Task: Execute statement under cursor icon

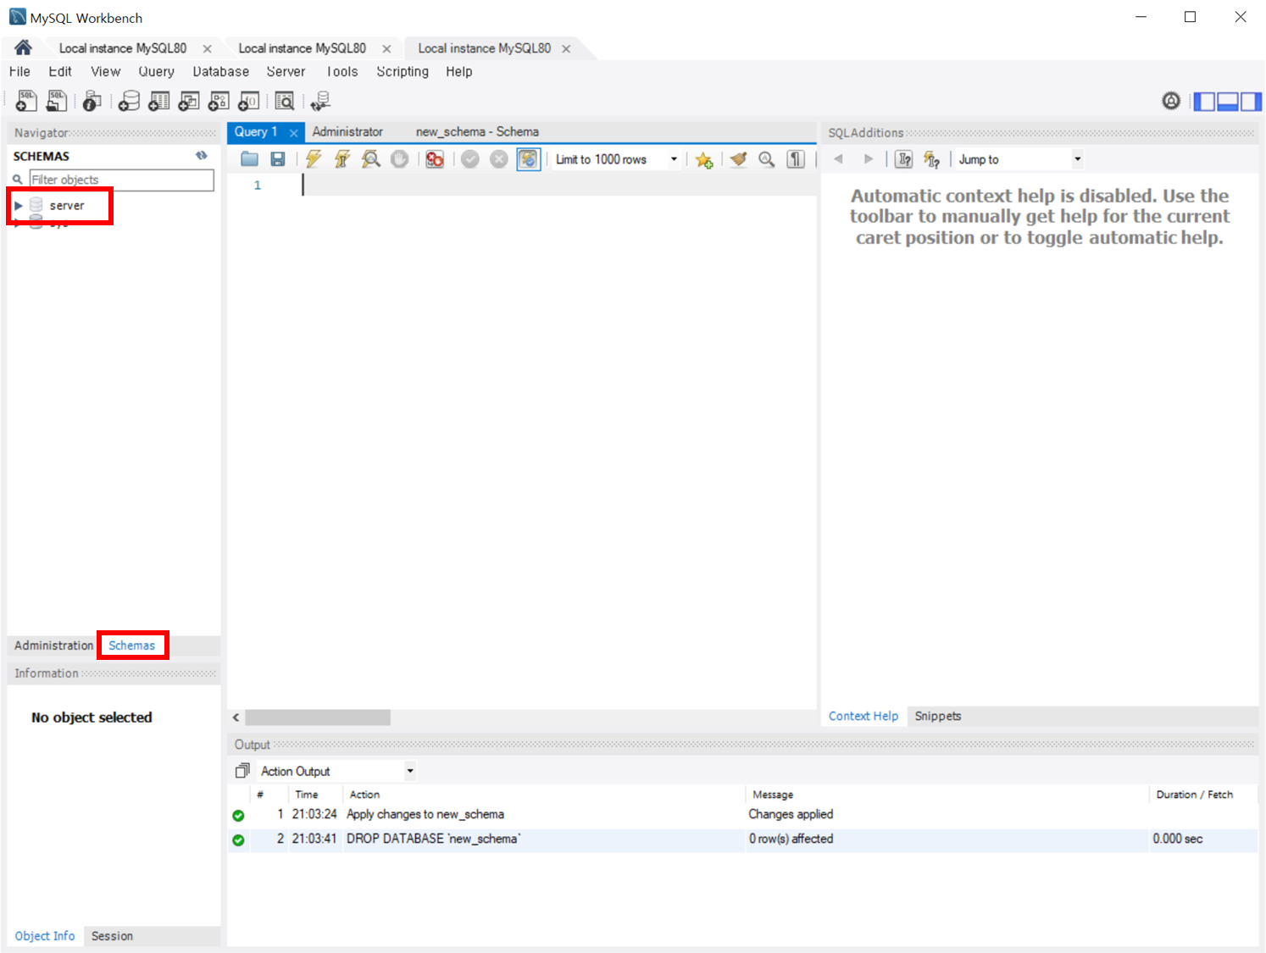Action: coord(342,159)
